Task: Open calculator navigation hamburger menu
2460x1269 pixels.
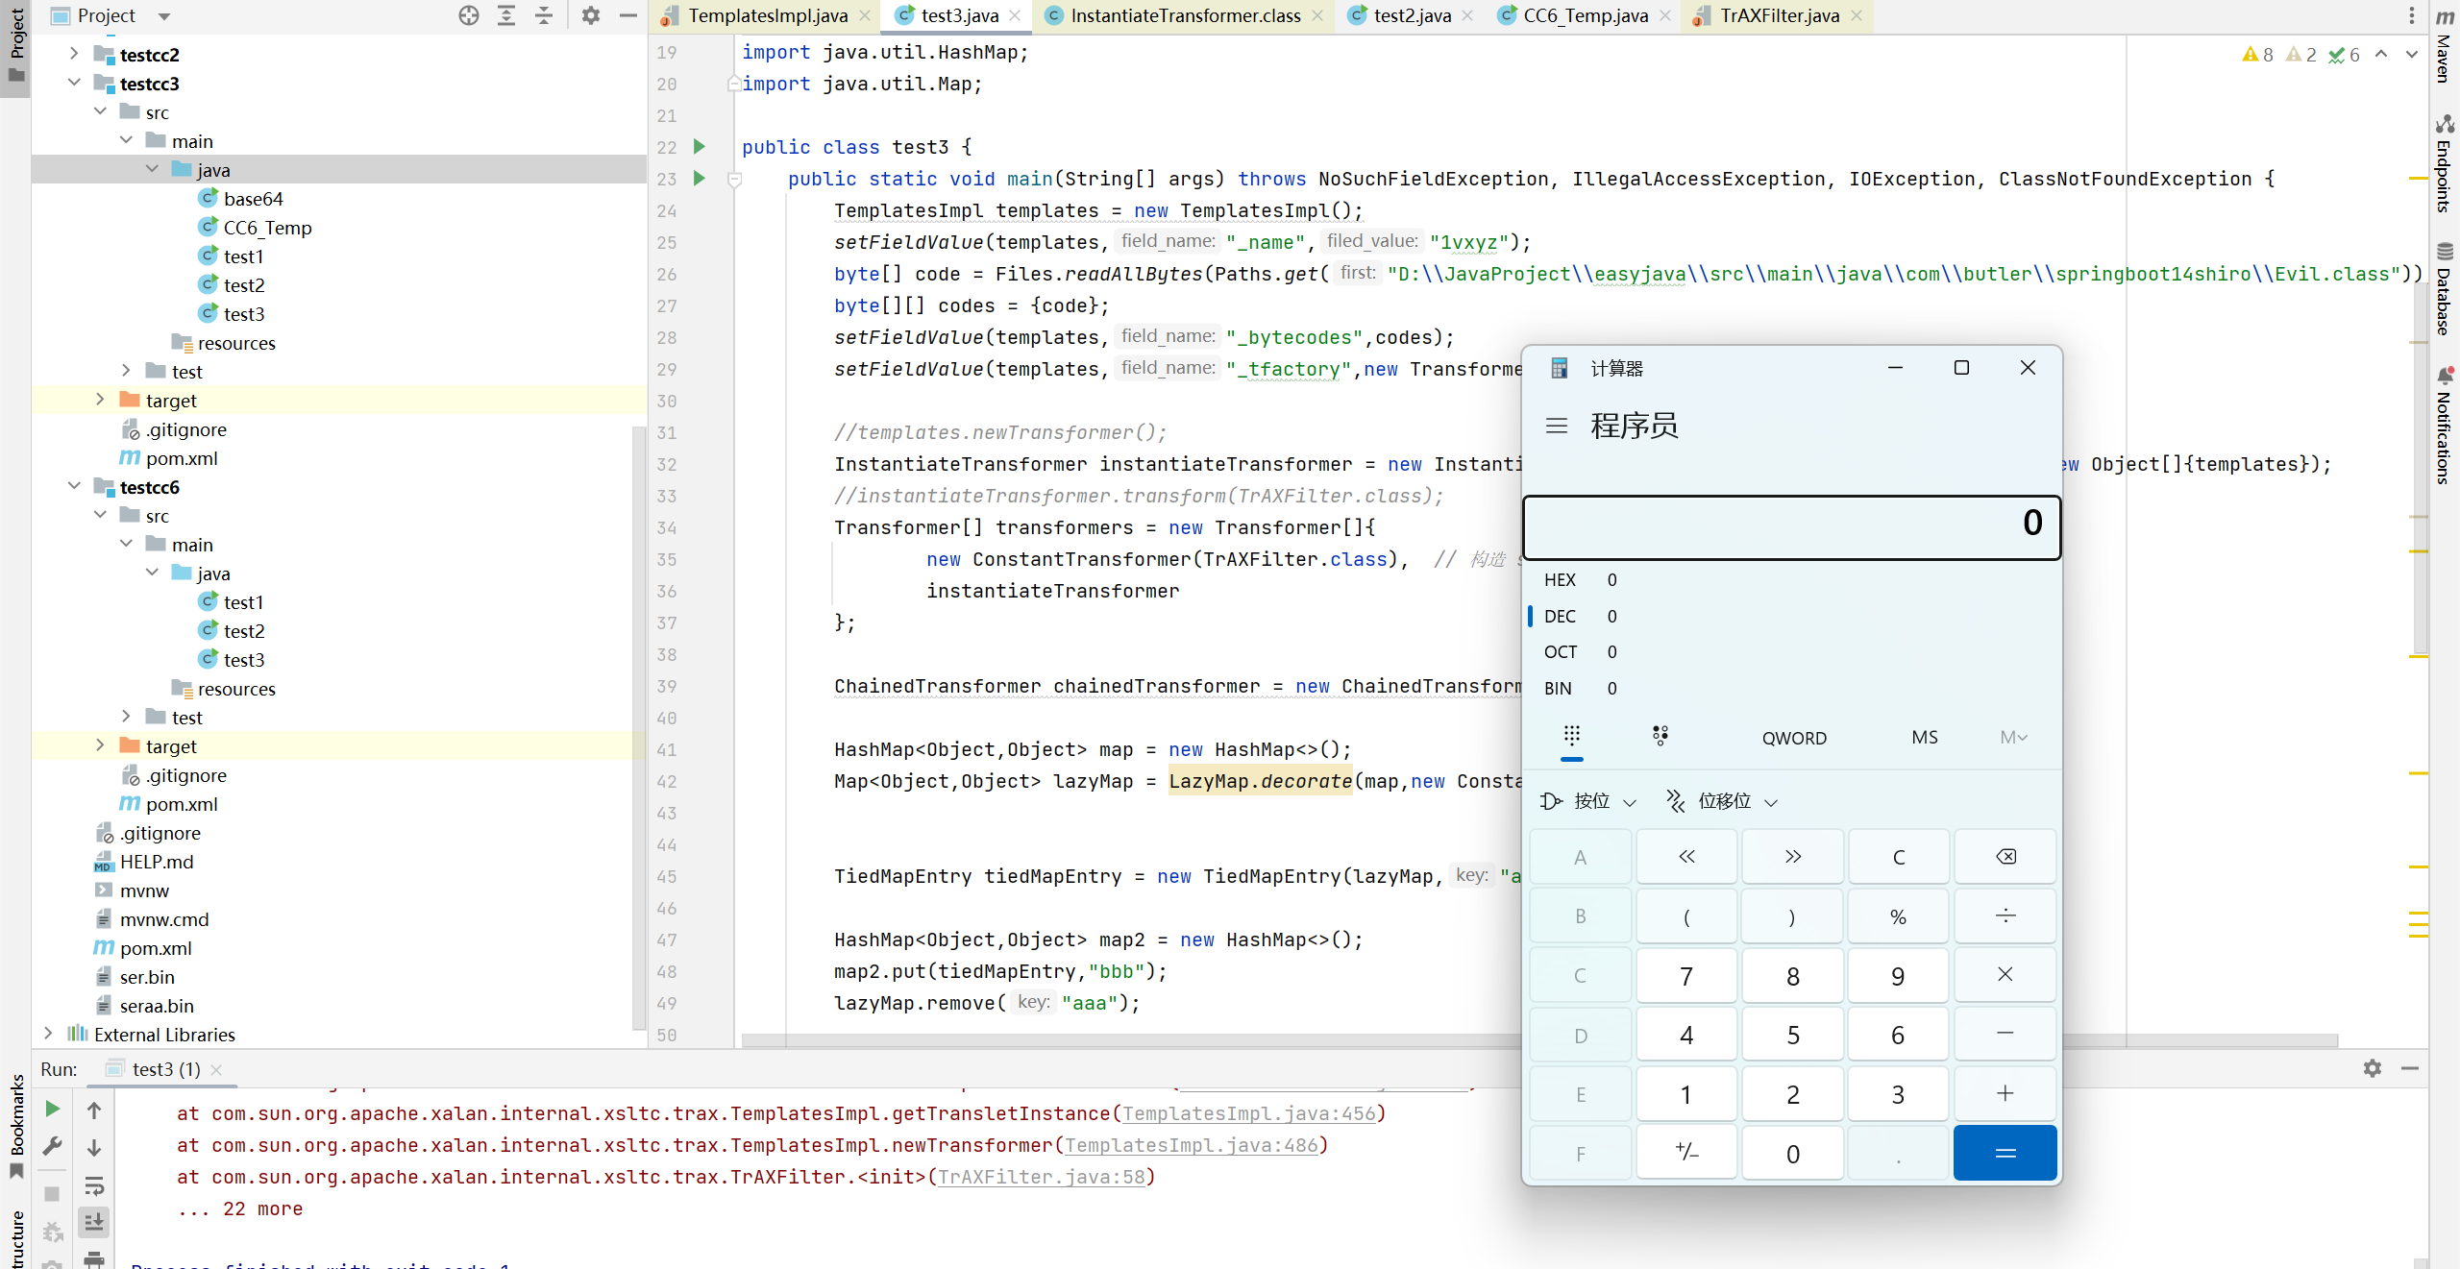Action: [x=1557, y=426]
